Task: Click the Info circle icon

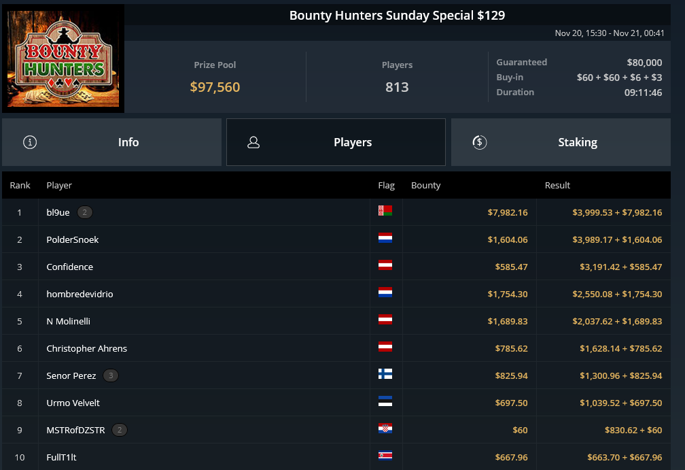Action: tap(30, 142)
